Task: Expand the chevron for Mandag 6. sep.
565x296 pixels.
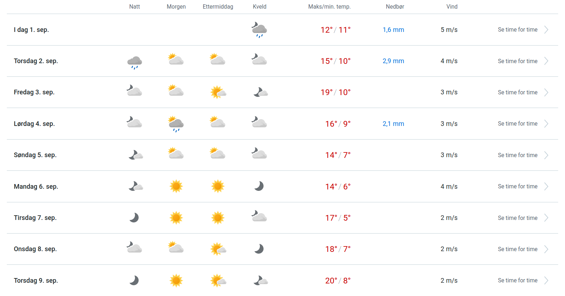Action: click(546, 187)
